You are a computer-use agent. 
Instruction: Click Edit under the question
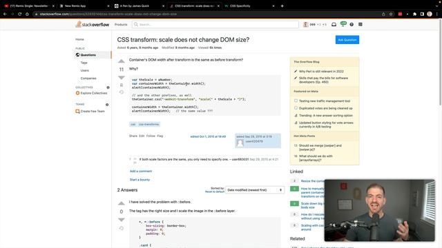click(x=142, y=136)
